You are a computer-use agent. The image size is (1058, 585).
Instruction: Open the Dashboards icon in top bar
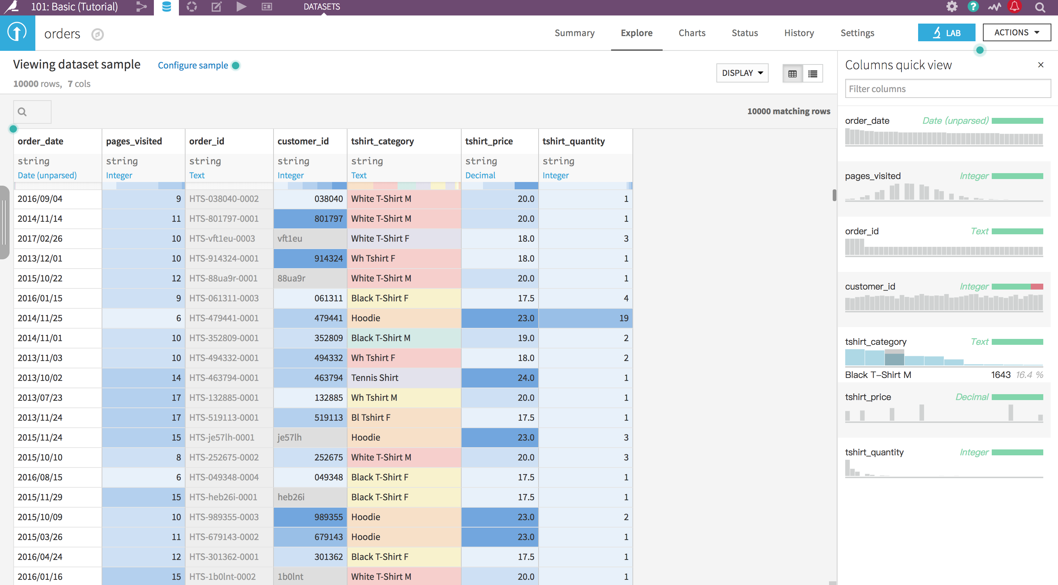tap(267, 7)
